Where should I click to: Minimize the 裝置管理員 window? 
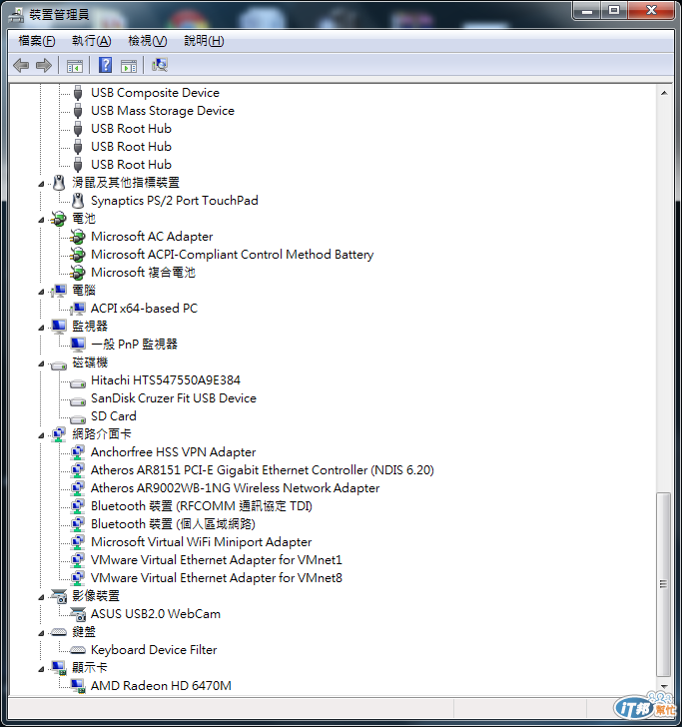(x=587, y=10)
